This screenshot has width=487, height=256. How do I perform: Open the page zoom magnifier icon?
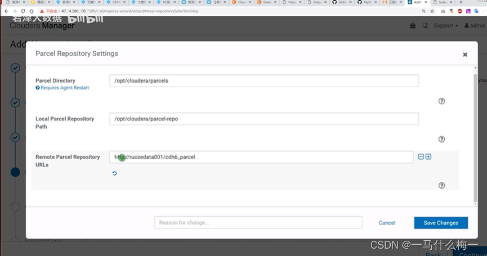click(423, 11)
